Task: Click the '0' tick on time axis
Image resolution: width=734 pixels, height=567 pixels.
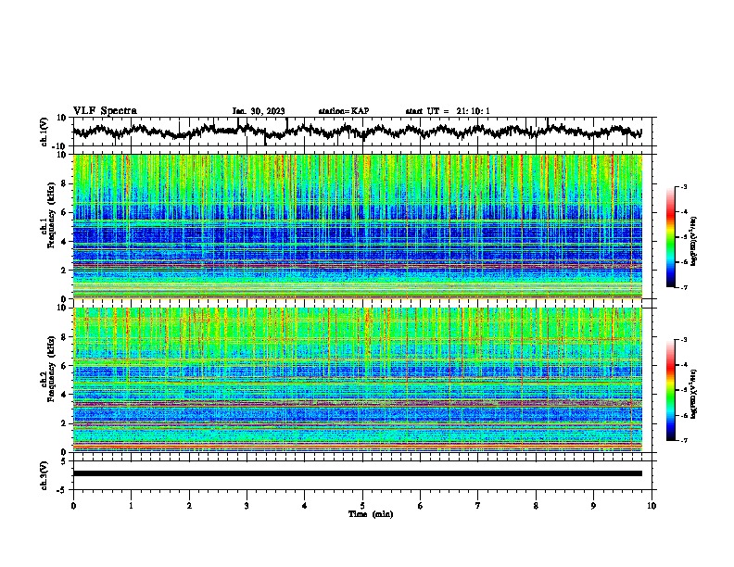Action: [x=73, y=506]
